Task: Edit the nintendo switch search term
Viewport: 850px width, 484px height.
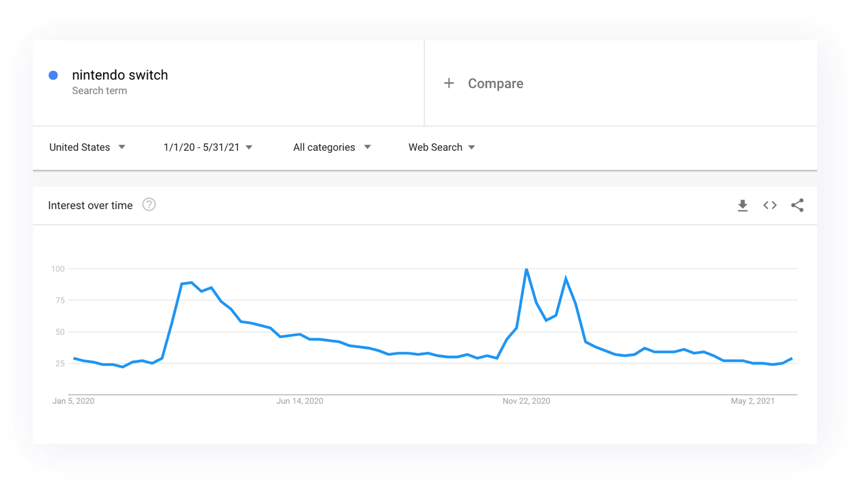Action: (120, 75)
